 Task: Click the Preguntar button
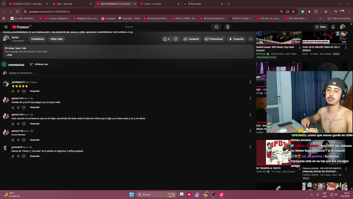236,39
